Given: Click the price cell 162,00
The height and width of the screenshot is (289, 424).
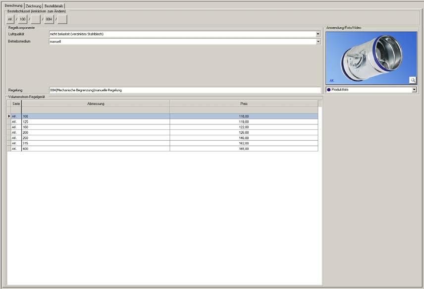Looking at the screenshot, I should click(x=244, y=143).
